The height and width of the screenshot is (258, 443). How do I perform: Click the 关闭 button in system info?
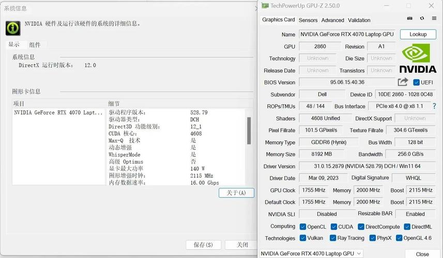[241, 245]
